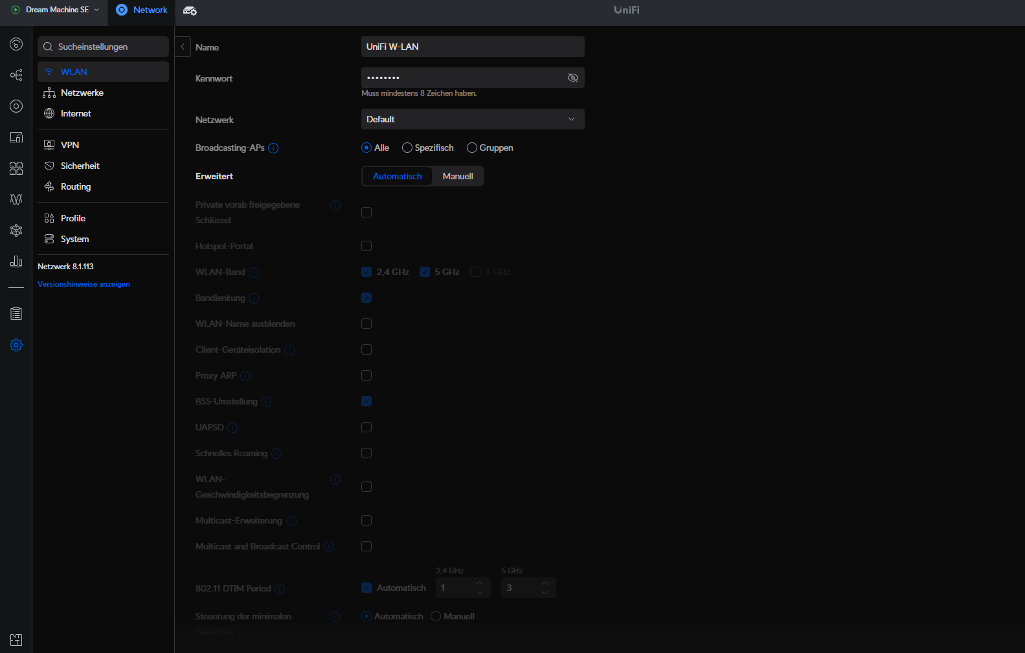Toggle the 2,4 GHz band checkbox
Viewport: 1025px width, 653px height.
click(366, 272)
